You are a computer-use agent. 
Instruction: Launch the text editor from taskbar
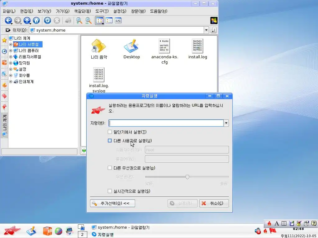click(x=31, y=231)
